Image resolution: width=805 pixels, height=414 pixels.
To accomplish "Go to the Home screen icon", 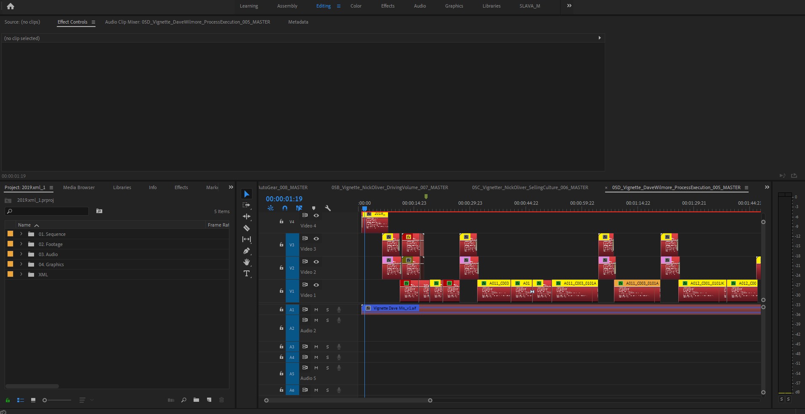I will [x=11, y=6].
